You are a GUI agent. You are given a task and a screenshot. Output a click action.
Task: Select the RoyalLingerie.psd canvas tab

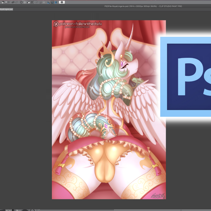6,9
